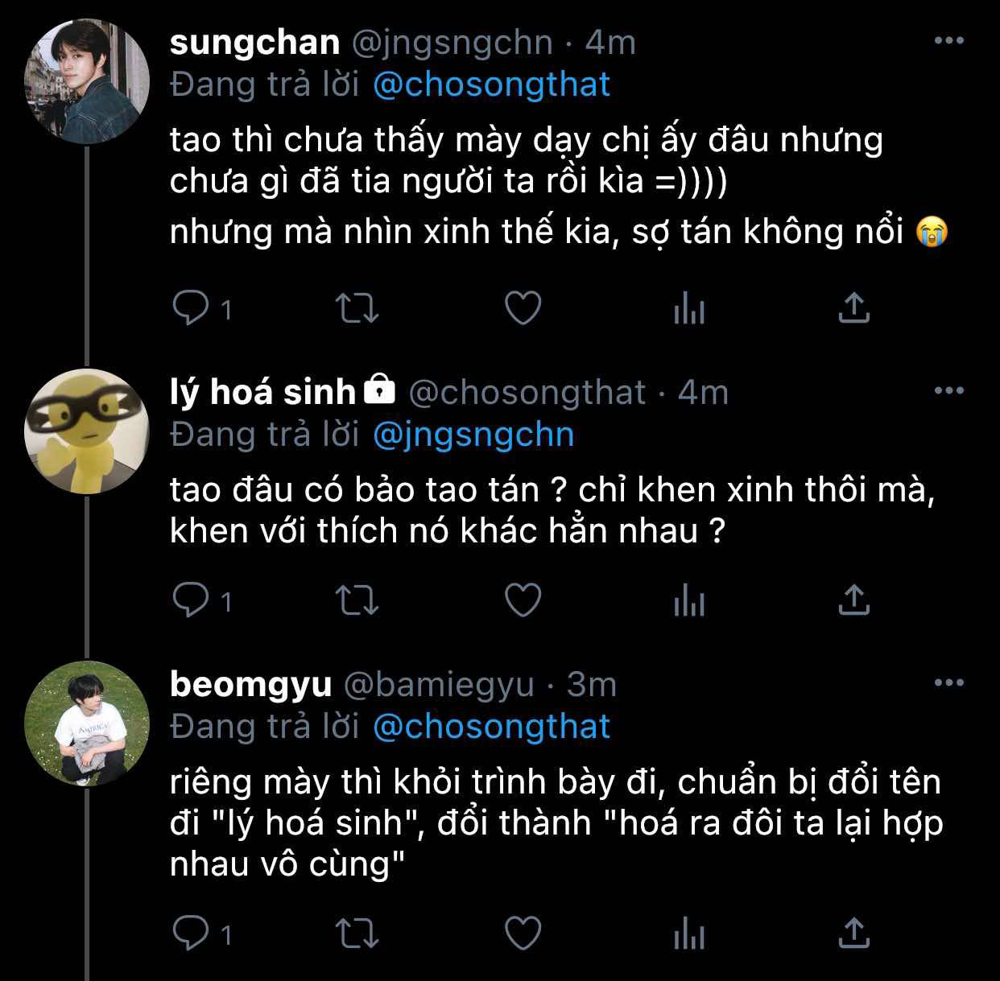Reply to beomgyu's tweet
The height and width of the screenshot is (981, 1000).
[x=192, y=934]
